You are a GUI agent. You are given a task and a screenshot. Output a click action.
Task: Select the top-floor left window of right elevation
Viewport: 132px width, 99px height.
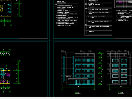pos(115,61)
